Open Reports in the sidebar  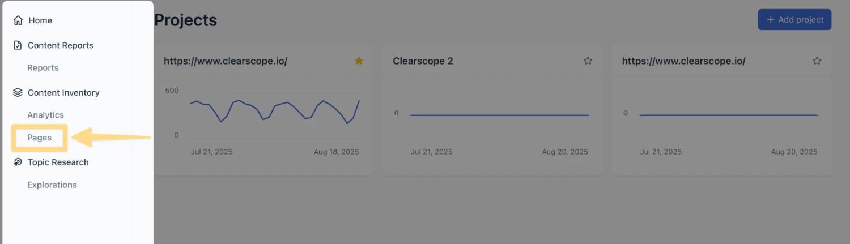click(43, 67)
